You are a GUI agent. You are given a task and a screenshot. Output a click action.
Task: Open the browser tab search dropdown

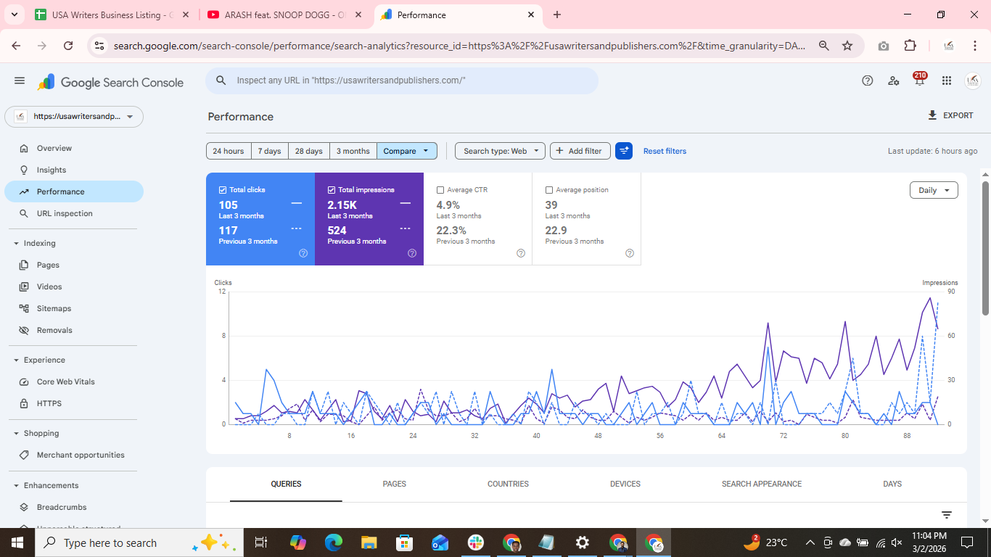click(x=14, y=15)
